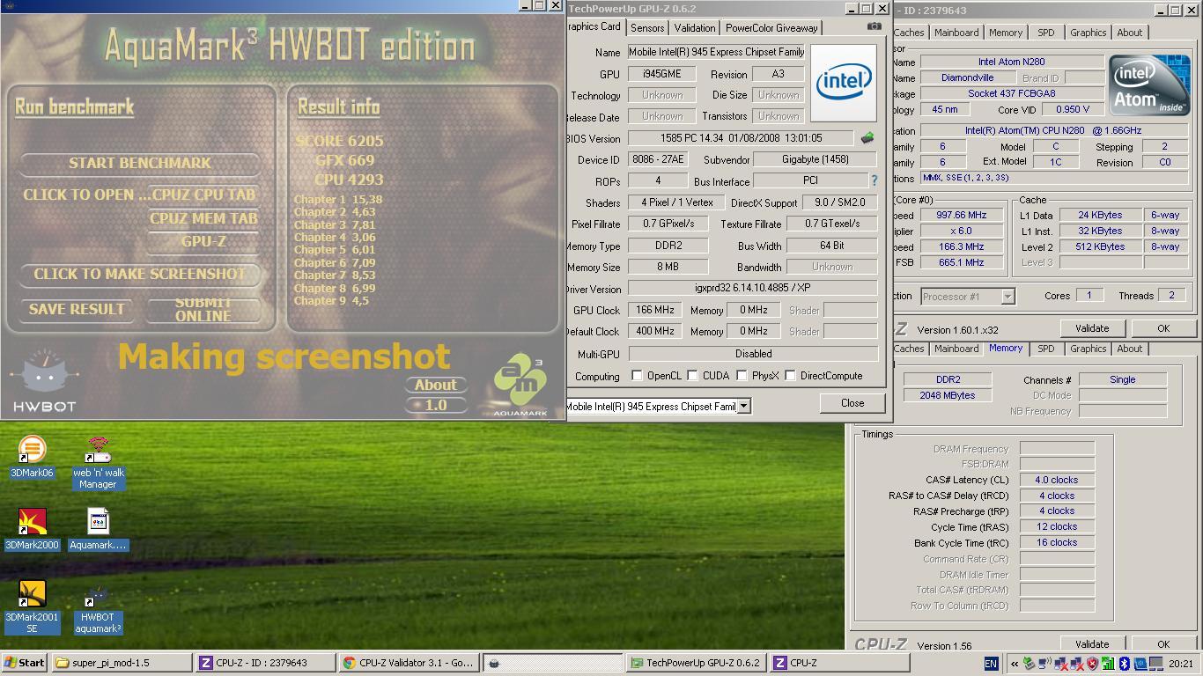Click Validate in upper CPU-Z window
Viewport: 1203px width, 676px height.
point(1092,328)
